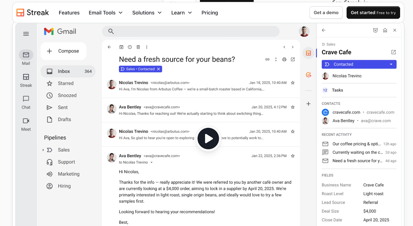Open the Solutions dropdown menu
The width and height of the screenshot is (413, 226).
(x=147, y=13)
